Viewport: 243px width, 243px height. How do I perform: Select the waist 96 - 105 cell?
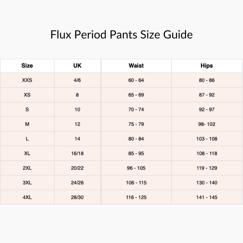136,168
